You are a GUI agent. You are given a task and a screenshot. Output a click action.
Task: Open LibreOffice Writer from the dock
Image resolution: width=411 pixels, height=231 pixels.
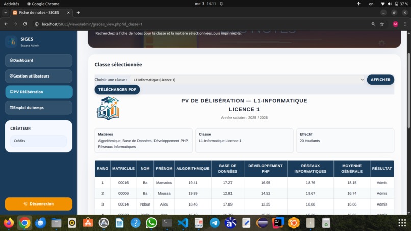click(x=119, y=223)
